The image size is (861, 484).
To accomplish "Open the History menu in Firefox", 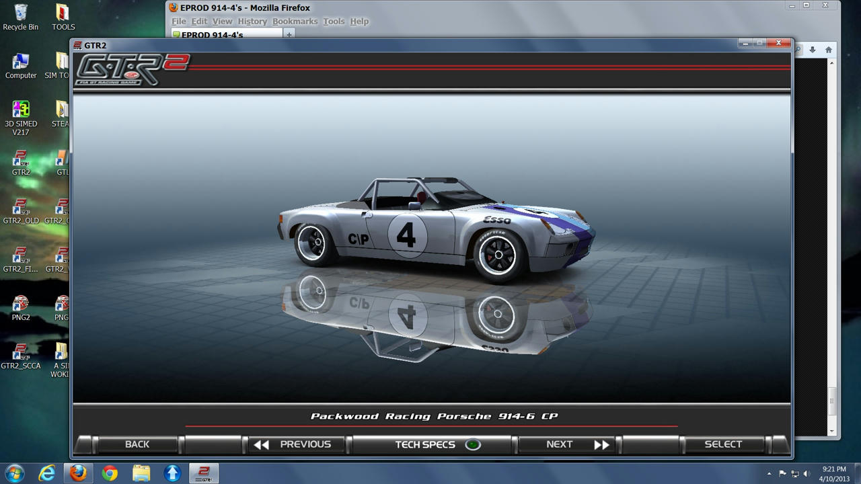I will [x=252, y=22].
